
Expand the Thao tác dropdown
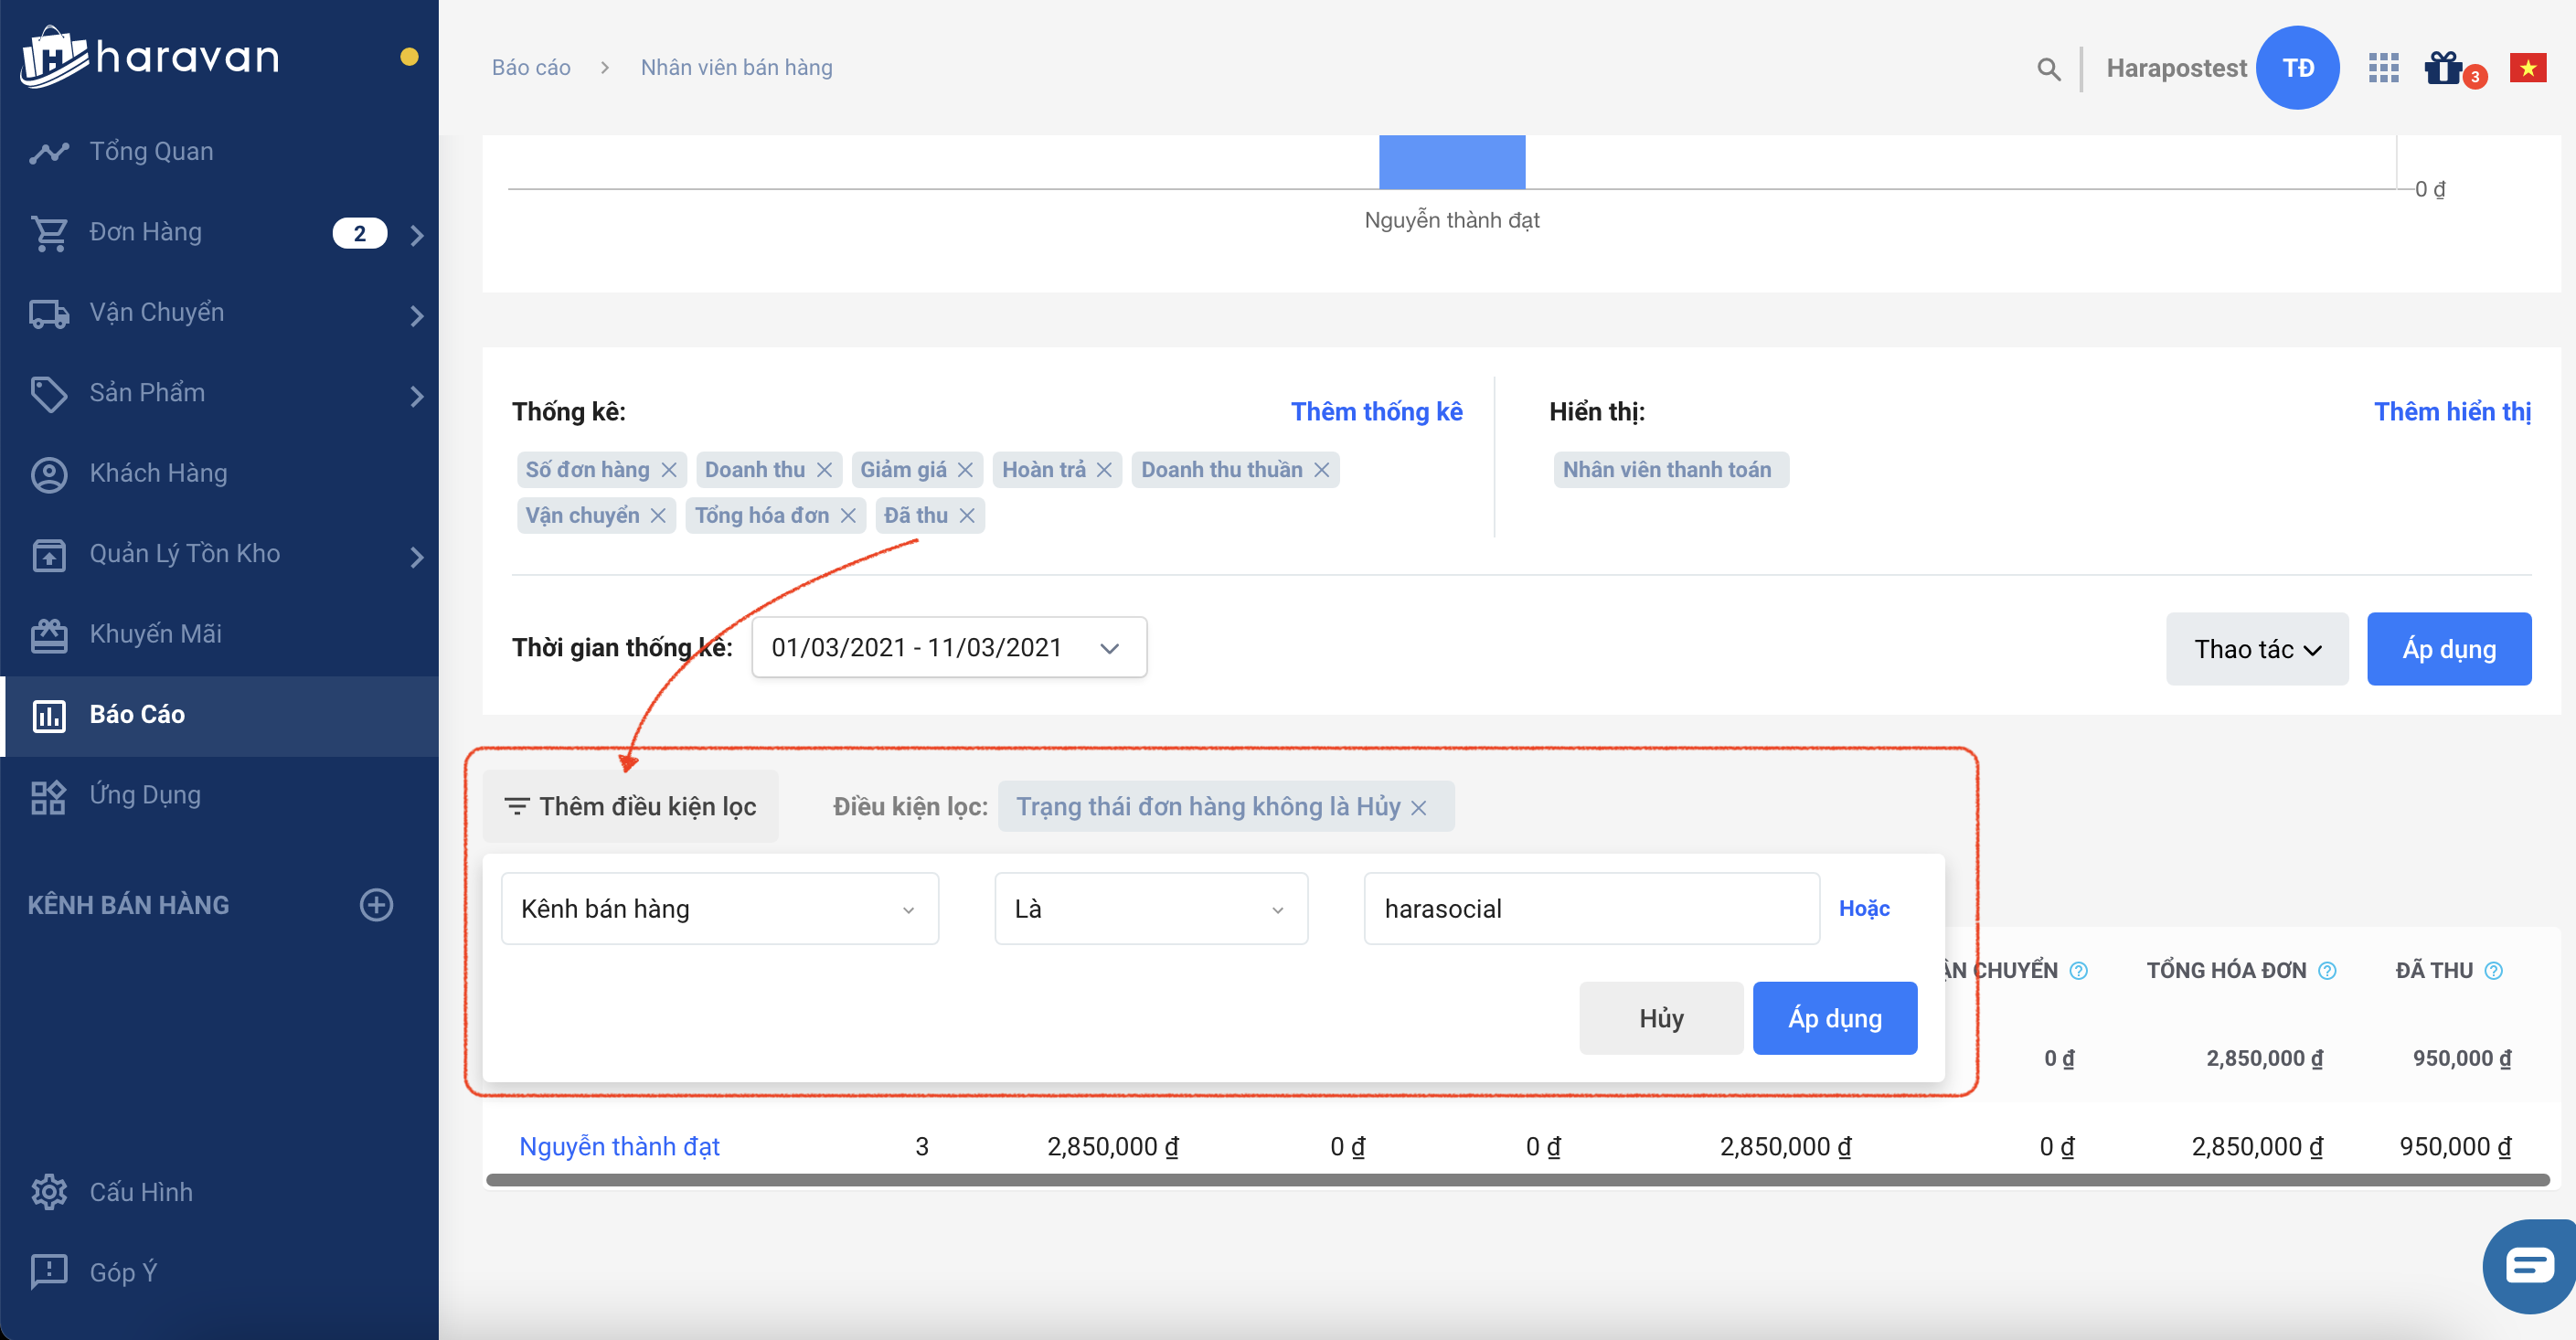(2256, 650)
